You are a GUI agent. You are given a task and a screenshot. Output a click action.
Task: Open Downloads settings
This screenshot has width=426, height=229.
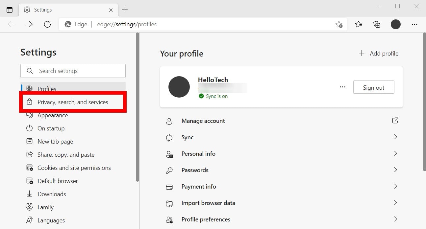(73, 194)
